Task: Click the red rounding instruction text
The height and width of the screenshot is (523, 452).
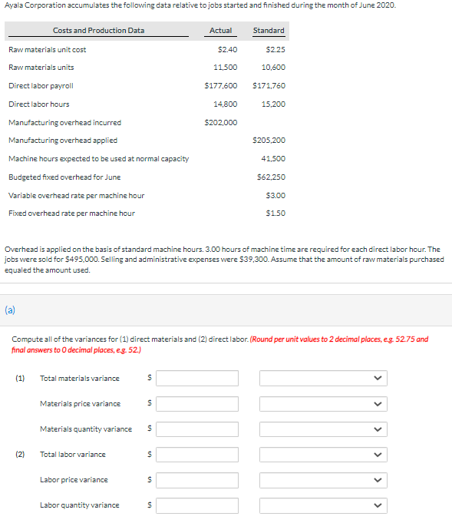Action: 220,345
